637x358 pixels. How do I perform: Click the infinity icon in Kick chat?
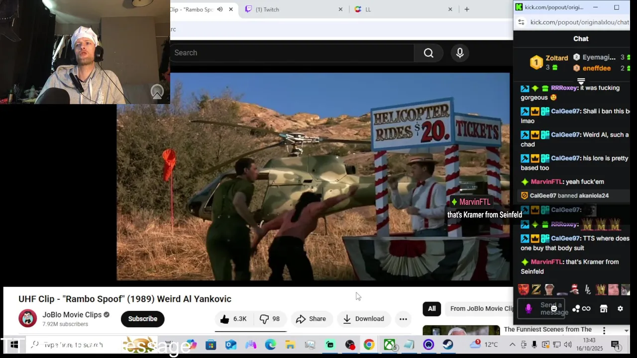586,309
